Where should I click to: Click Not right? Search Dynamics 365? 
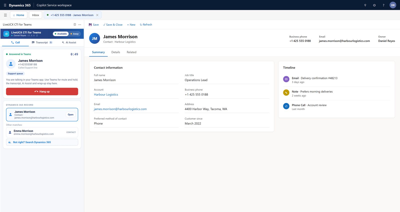click(42, 142)
